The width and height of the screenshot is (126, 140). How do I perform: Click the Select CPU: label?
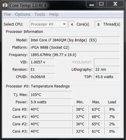13,24
